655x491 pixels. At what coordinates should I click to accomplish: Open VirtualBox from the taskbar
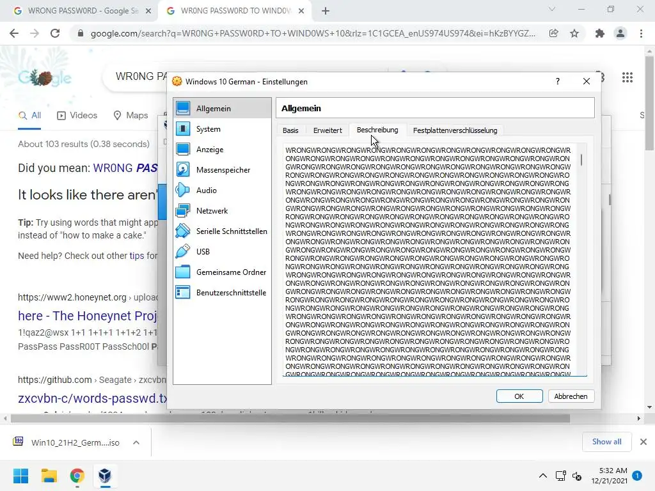(x=105, y=476)
